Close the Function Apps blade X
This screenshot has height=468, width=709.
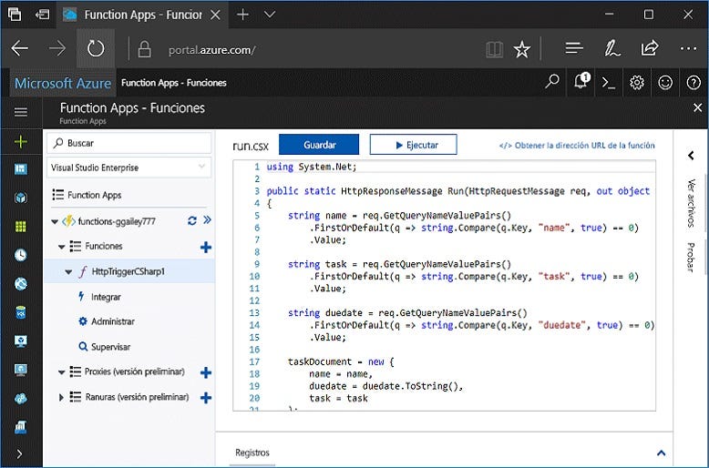pyautogui.click(x=698, y=107)
